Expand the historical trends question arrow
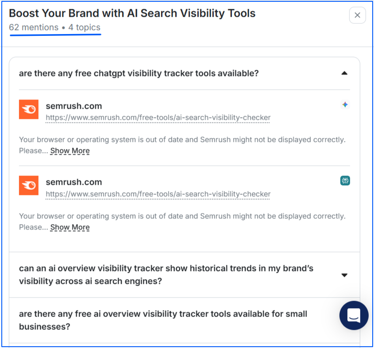Viewport: 374px width, 348px height. click(344, 275)
